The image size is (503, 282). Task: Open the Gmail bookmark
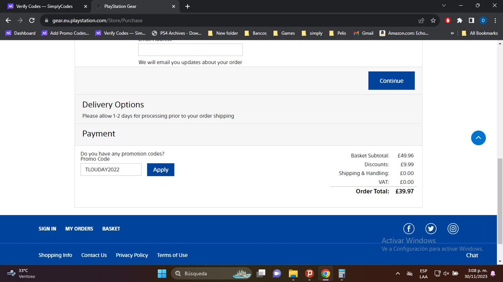364,33
